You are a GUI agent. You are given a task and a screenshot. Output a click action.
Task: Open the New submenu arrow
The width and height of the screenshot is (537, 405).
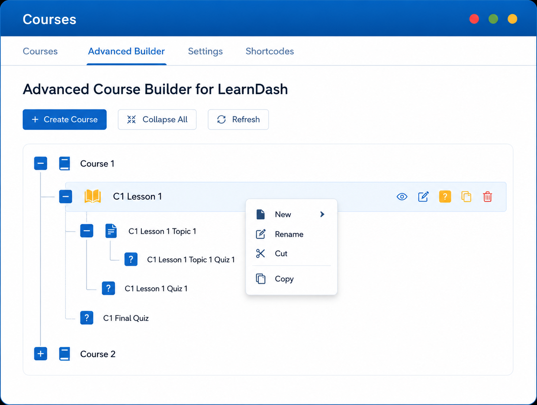322,214
